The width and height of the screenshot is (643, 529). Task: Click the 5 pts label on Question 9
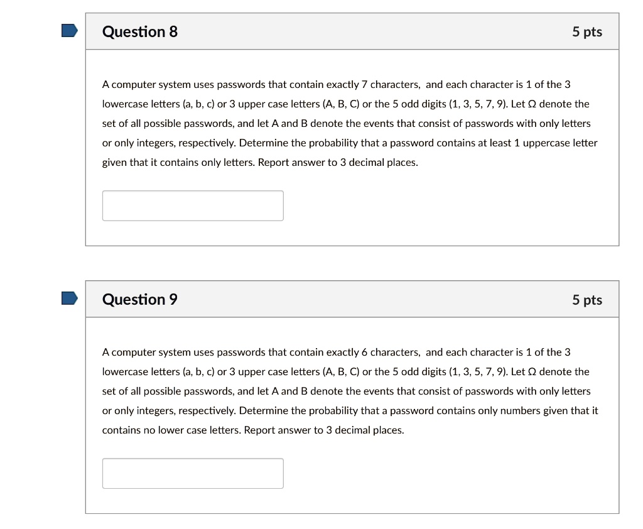588,300
